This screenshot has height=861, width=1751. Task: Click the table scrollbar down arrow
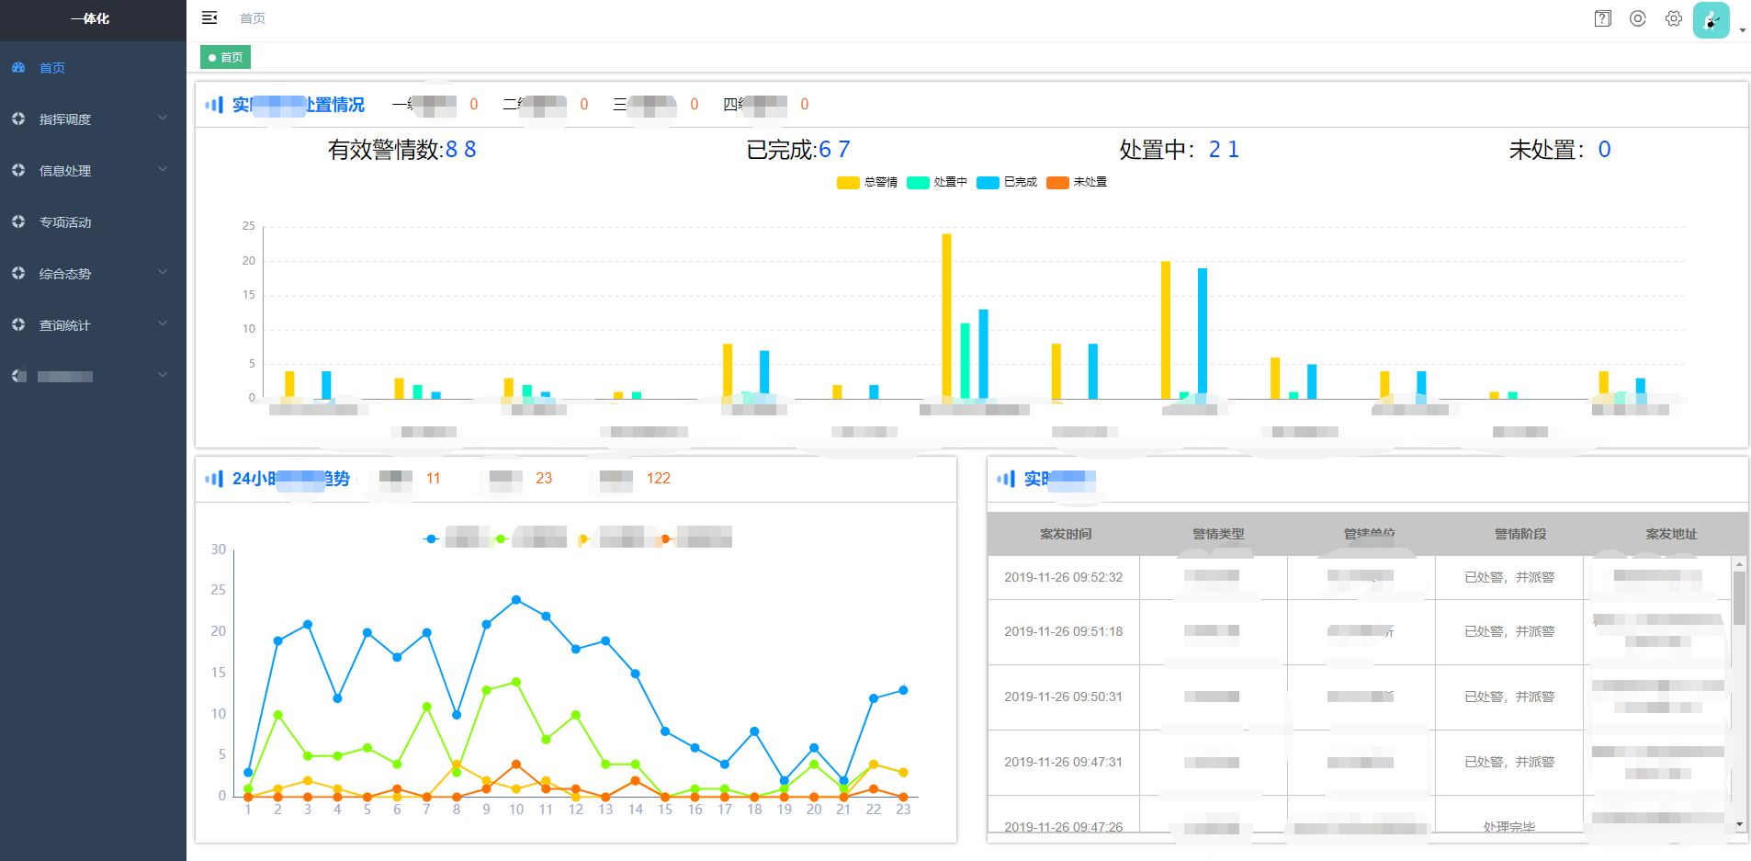point(1739,824)
